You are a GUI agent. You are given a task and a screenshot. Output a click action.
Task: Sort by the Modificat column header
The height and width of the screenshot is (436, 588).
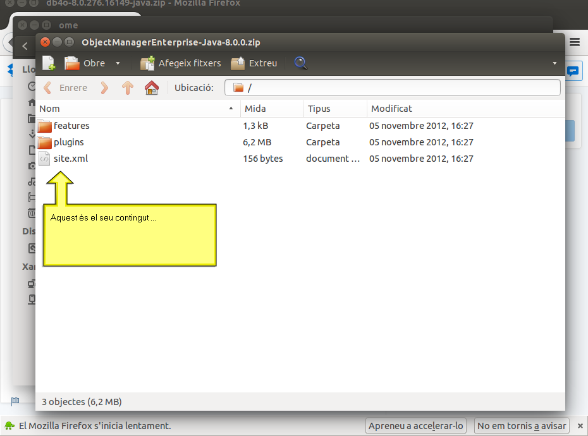[466, 109]
